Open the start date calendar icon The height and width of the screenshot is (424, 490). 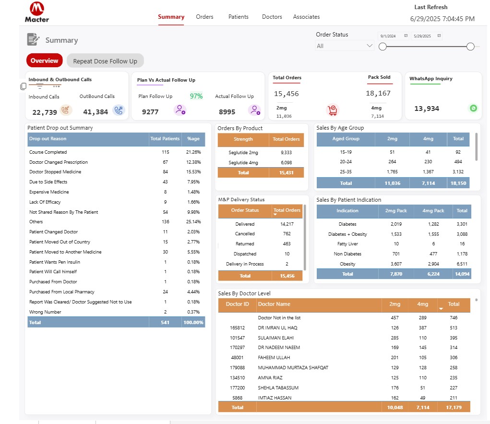406,36
